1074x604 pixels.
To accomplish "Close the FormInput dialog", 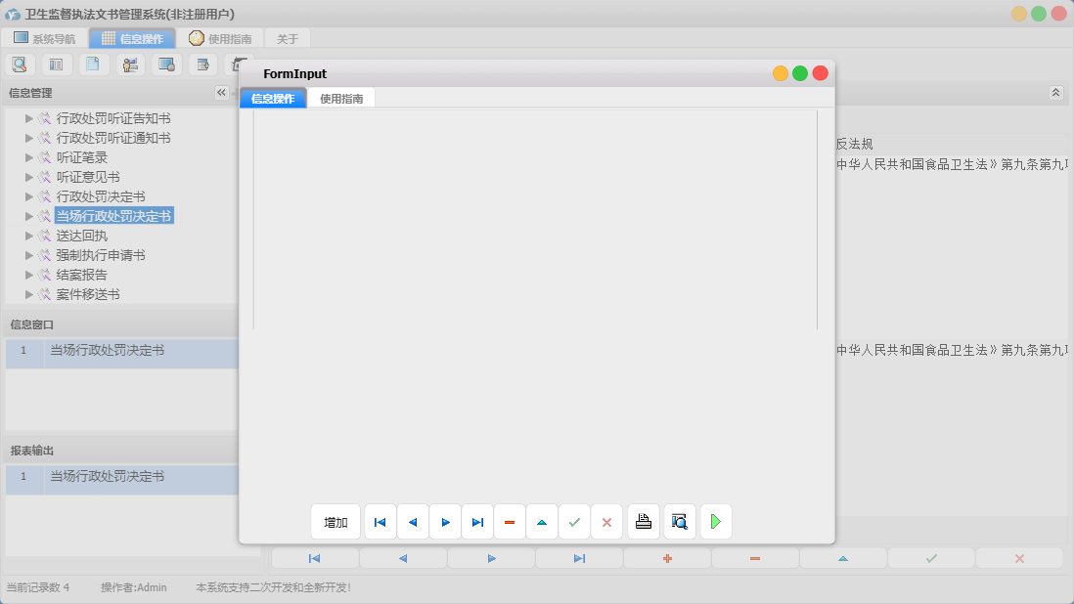I will tap(820, 73).
